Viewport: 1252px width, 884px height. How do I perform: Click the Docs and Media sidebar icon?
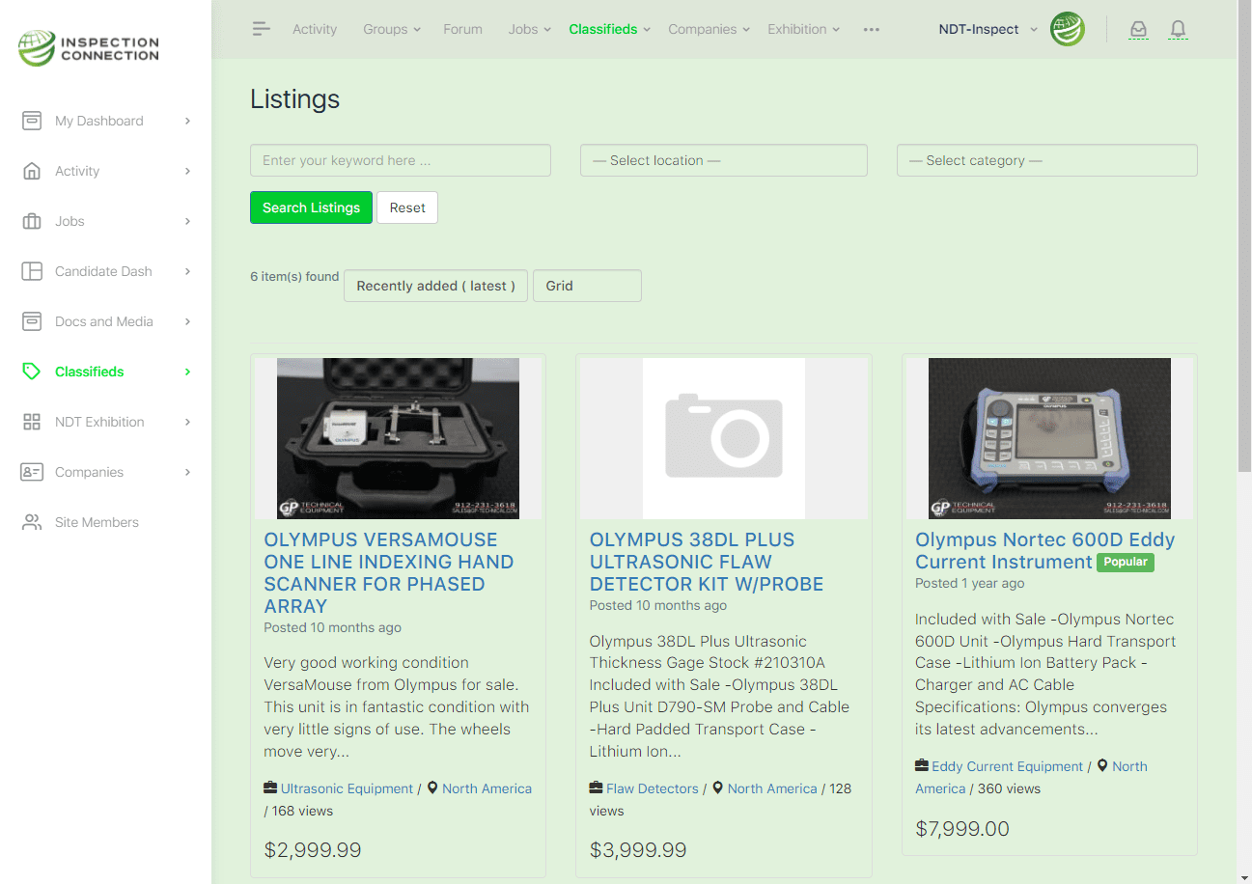[32, 321]
